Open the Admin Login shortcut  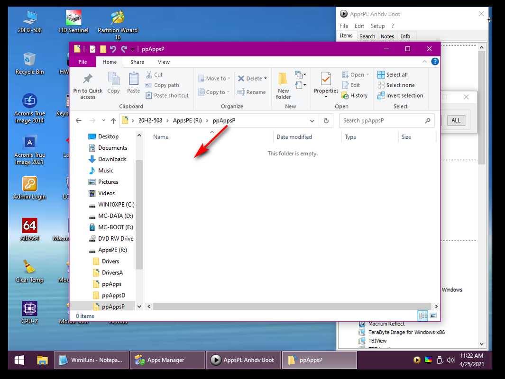tap(29, 188)
